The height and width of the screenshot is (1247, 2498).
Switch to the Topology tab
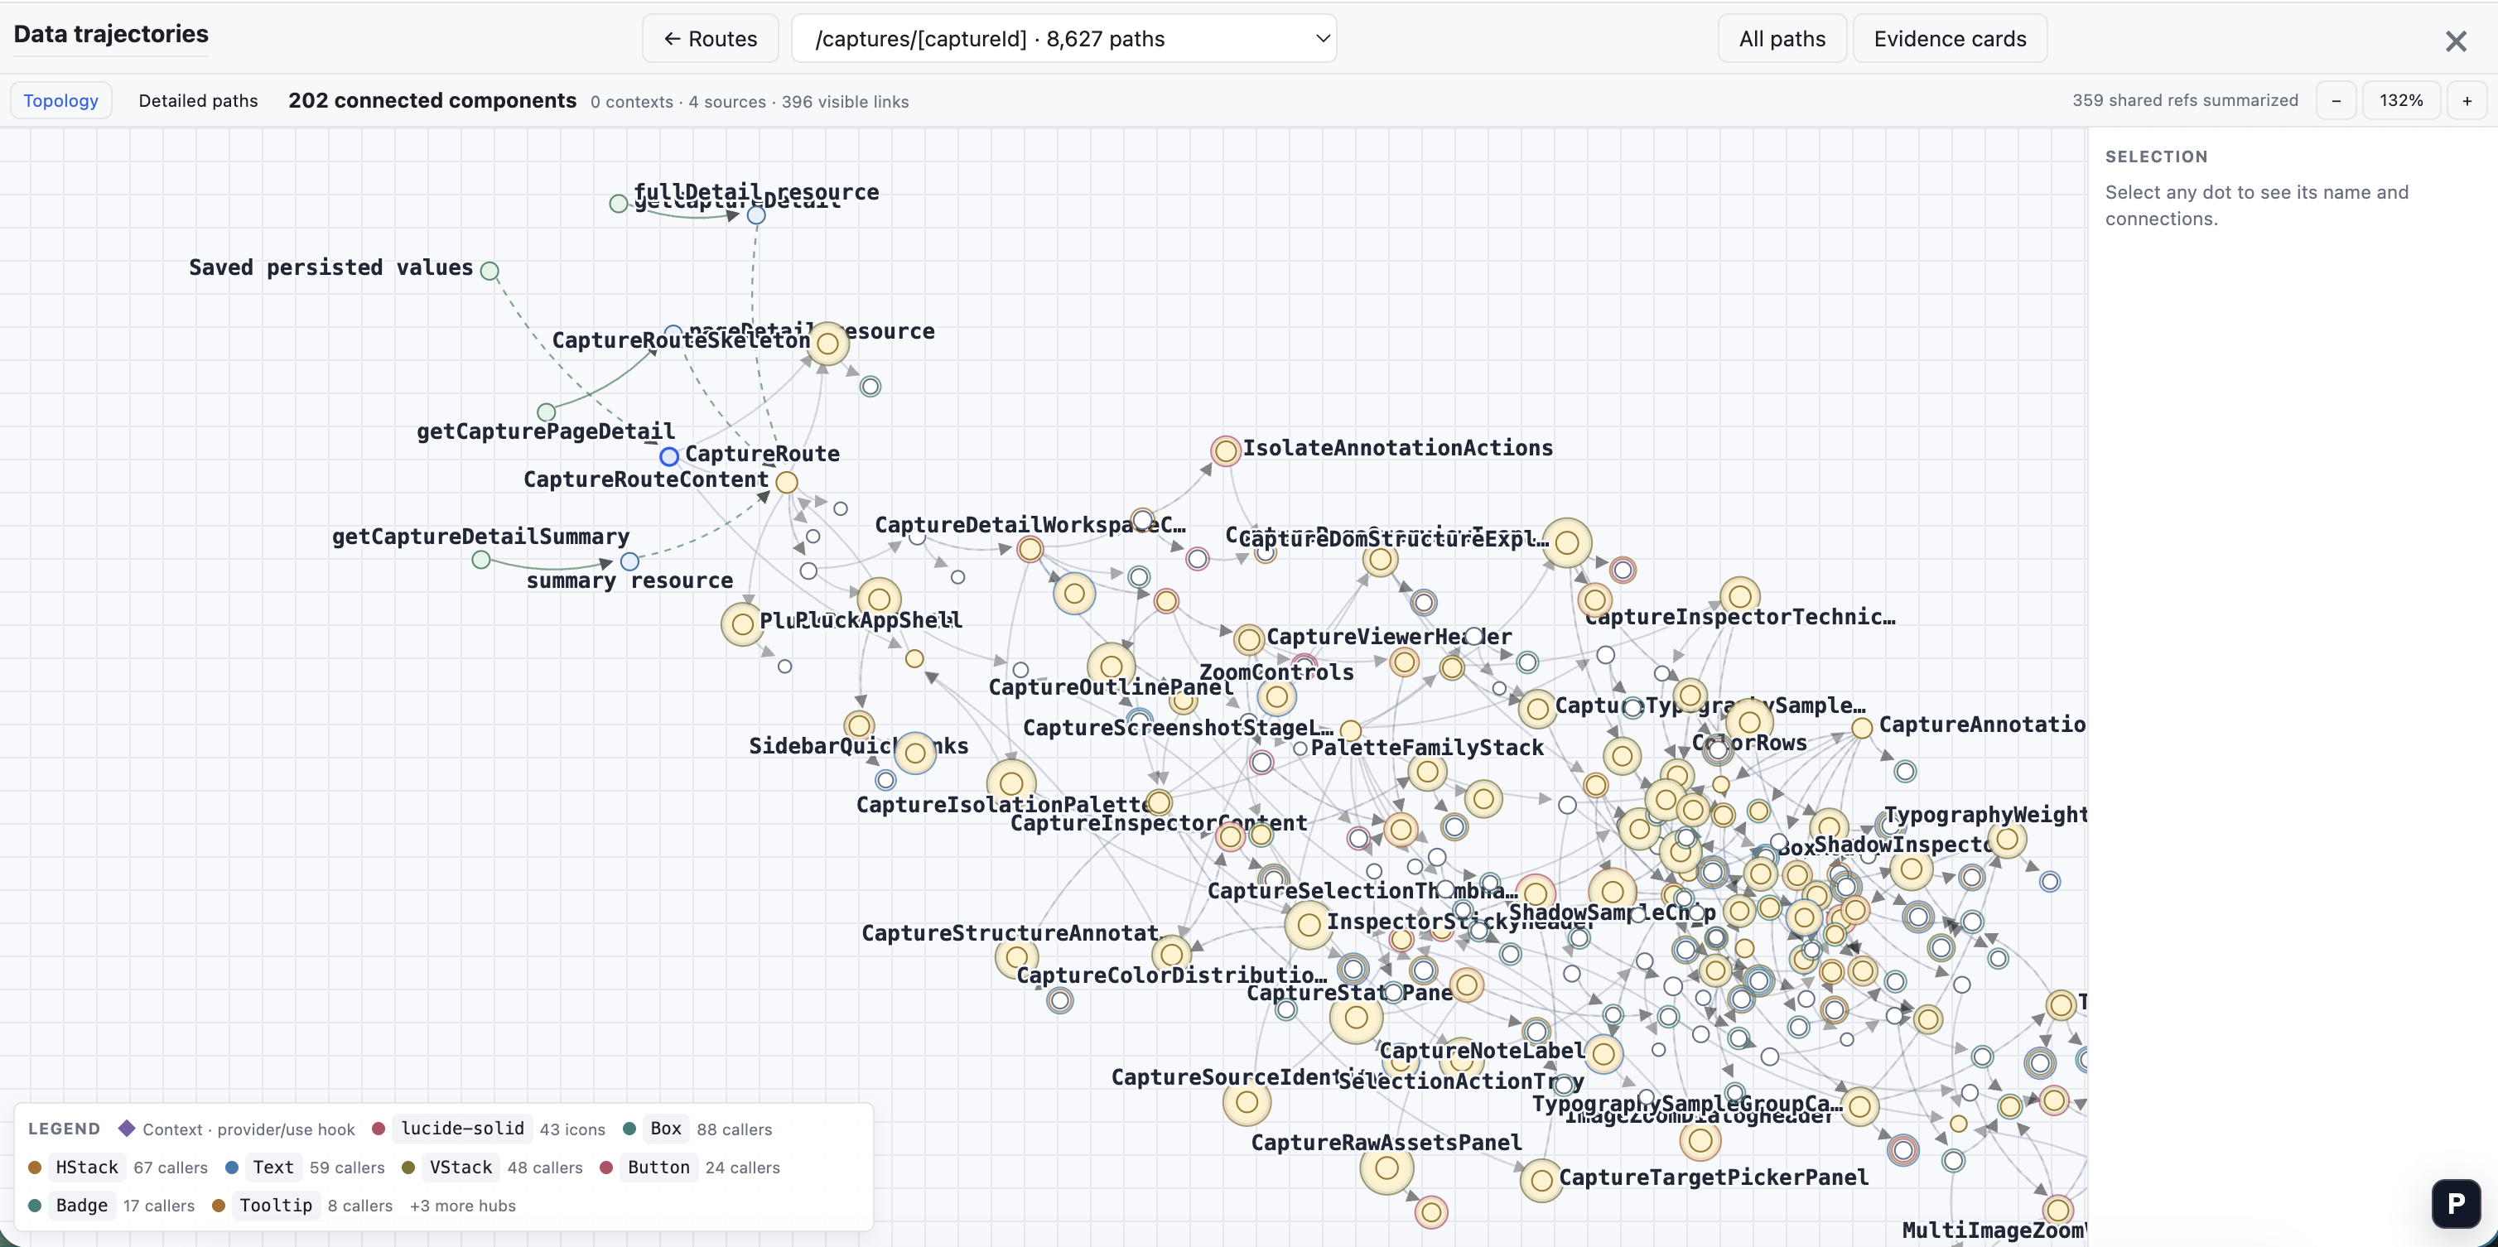(x=61, y=101)
